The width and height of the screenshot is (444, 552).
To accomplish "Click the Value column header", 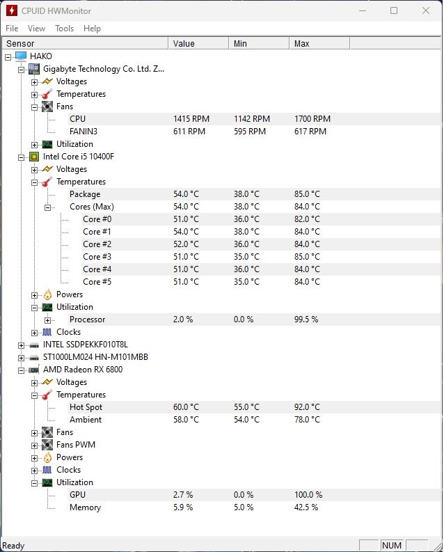I will coord(199,44).
